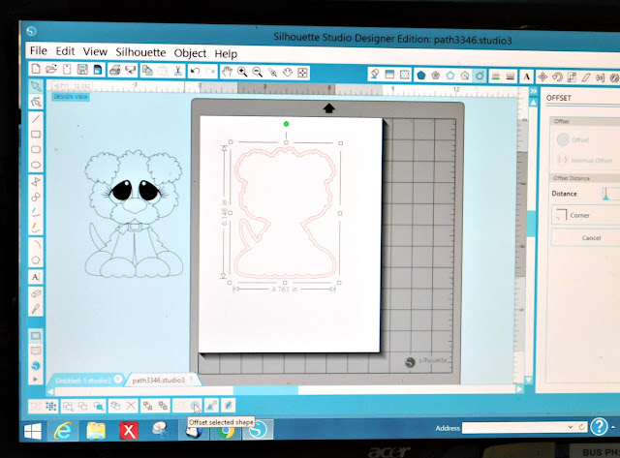
Task: Select the Text tool in left toolbar
Action: pos(35,277)
